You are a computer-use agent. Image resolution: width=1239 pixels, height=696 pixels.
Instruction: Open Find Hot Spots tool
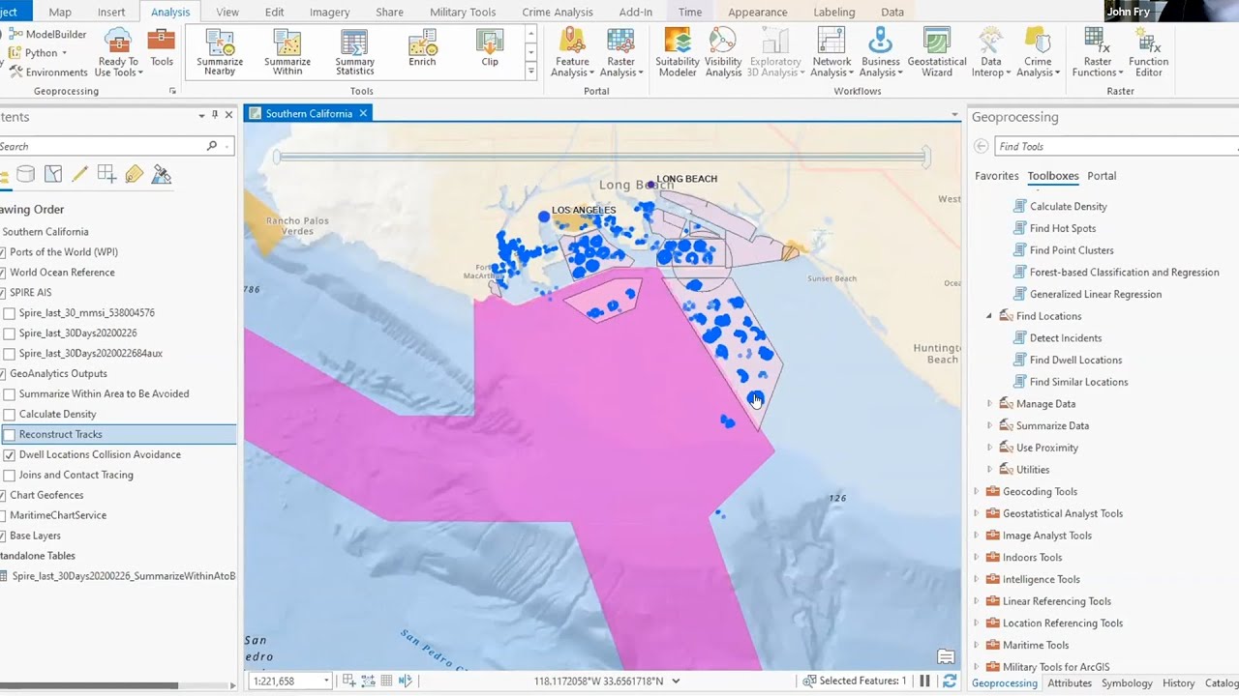click(x=1063, y=228)
